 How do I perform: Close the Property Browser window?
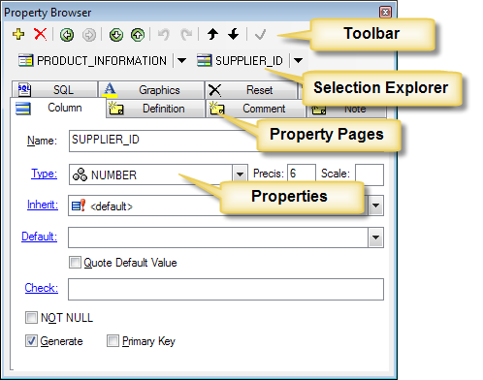[x=385, y=13]
